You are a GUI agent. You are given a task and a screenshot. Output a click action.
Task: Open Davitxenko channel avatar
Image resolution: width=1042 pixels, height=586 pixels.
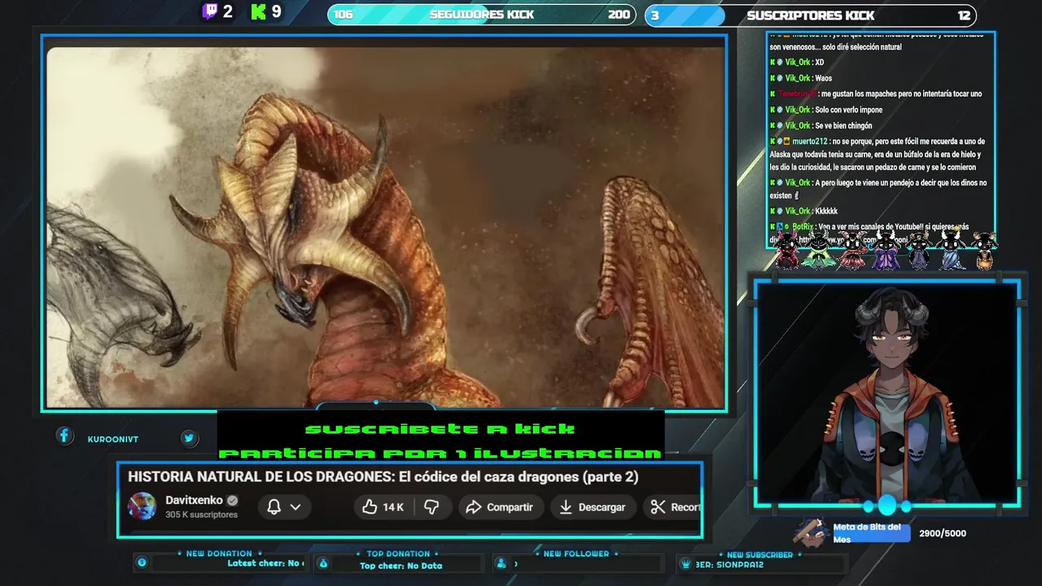[x=142, y=506]
